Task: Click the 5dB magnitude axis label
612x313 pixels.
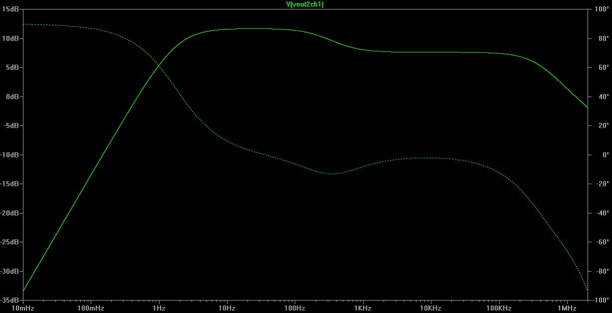Action: pyautogui.click(x=12, y=68)
